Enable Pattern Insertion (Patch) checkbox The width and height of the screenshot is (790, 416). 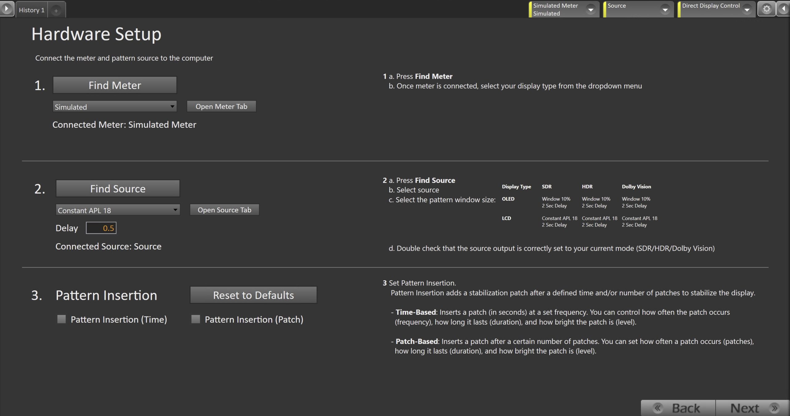point(196,319)
